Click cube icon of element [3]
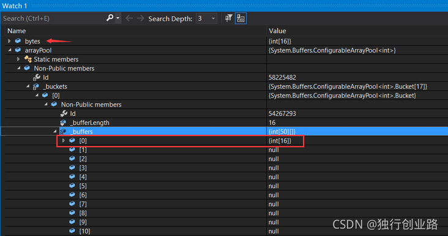 click(x=72, y=167)
